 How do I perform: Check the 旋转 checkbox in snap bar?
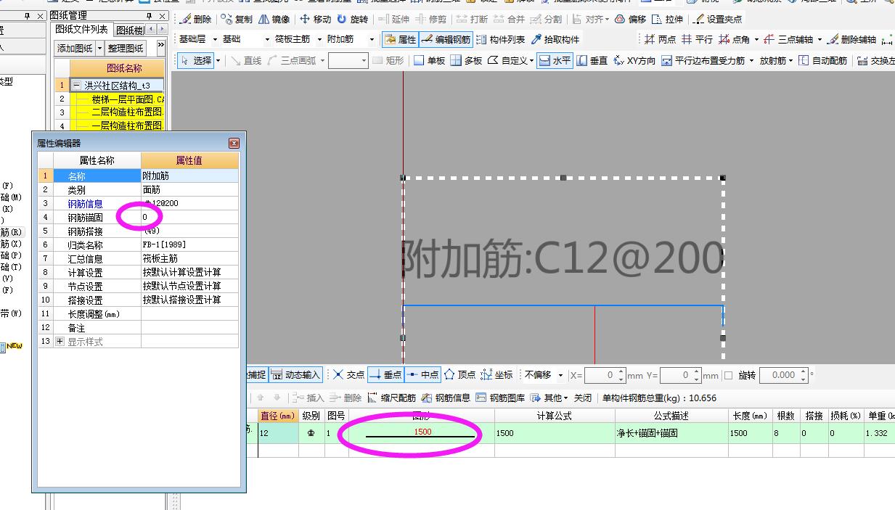click(729, 376)
